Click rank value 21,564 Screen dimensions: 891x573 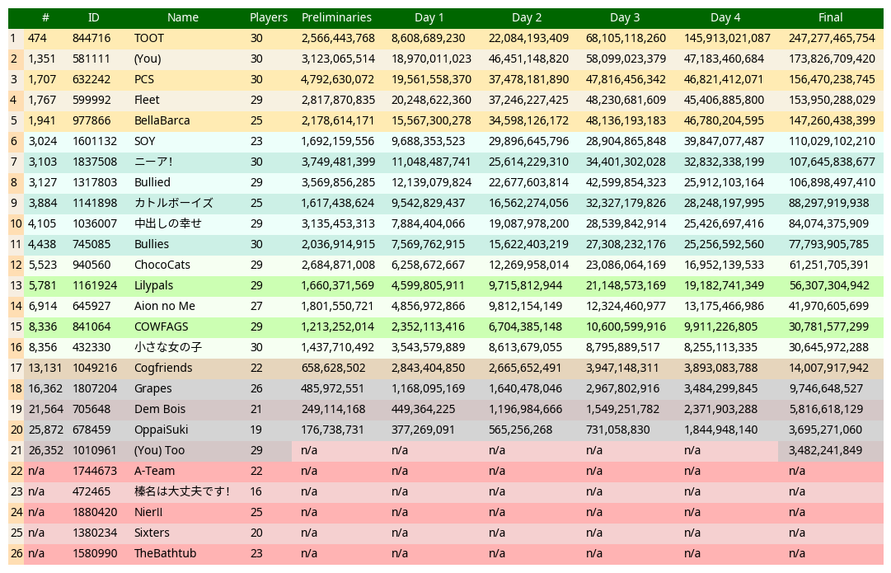45,409
